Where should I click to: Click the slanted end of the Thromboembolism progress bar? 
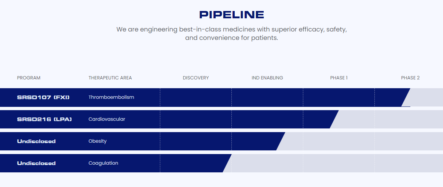pos(406,97)
